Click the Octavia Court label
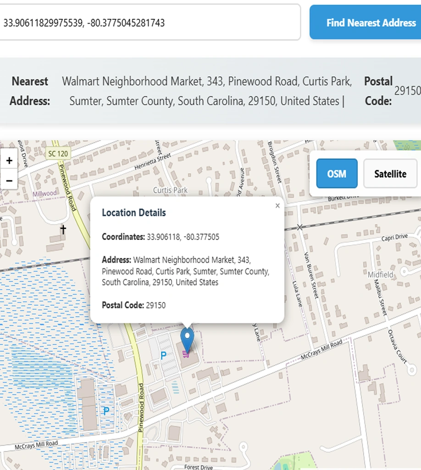Screen dimensions: 421x470 tap(398, 347)
